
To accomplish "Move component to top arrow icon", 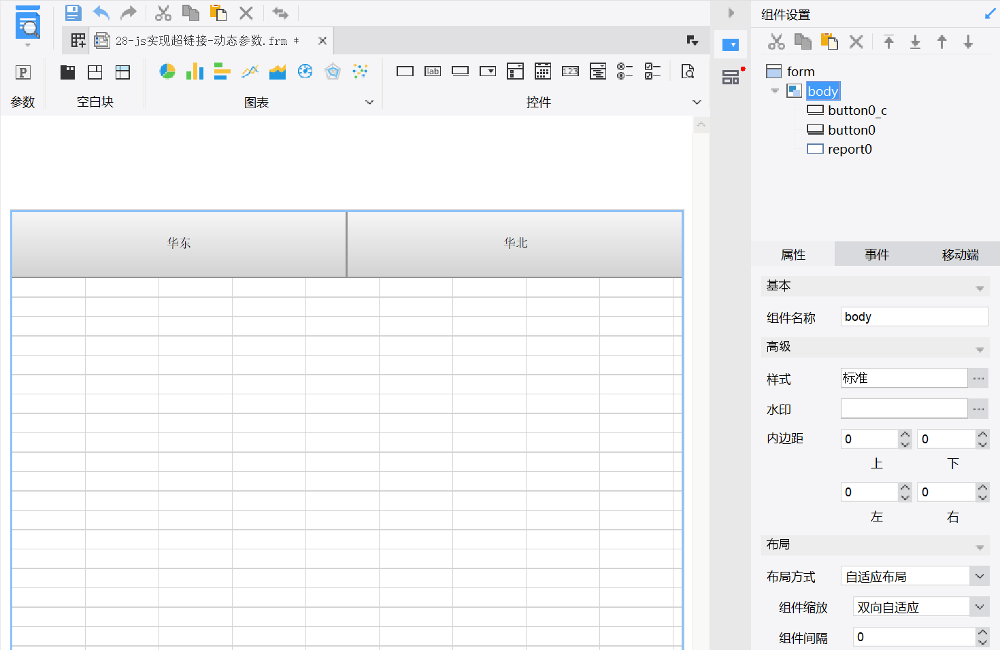I will pos(888,41).
